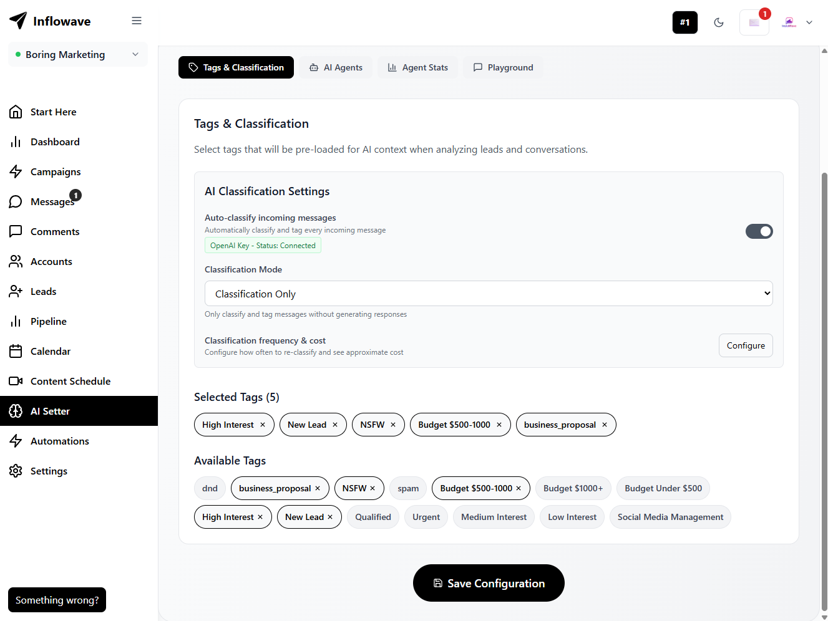This screenshot has height=621, width=828.
Task: Click the Save Configuration button
Action: (489, 583)
